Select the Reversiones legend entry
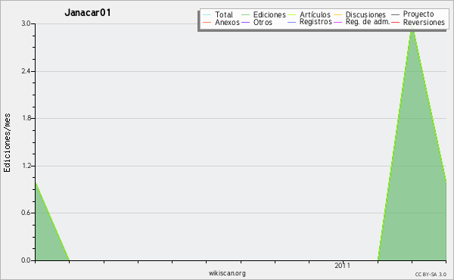Image resolution: width=454 pixels, height=280 pixels. 418,22
